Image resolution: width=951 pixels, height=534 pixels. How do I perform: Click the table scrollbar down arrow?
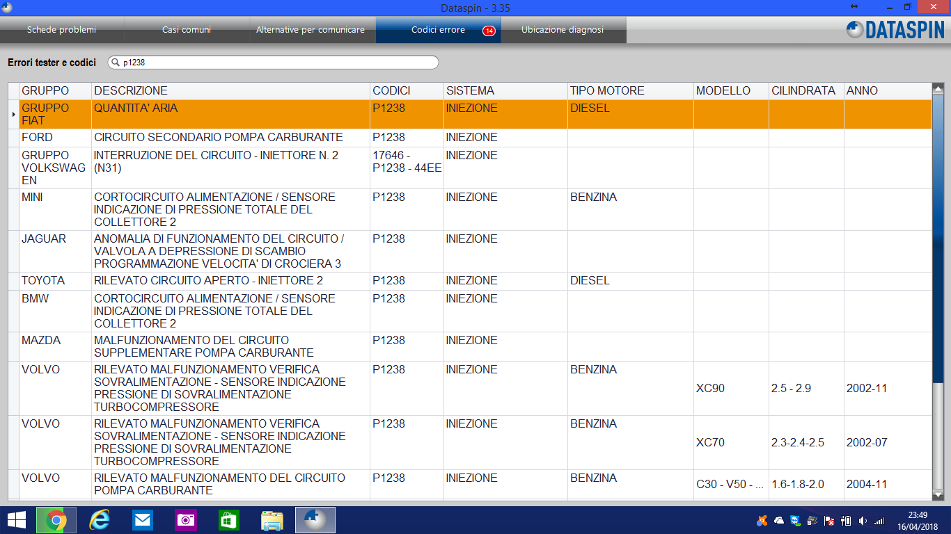(x=938, y=494)
